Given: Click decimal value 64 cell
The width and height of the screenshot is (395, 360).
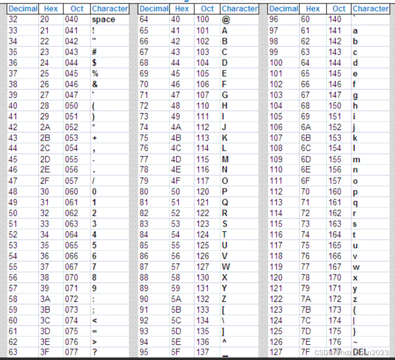Looking at the screenshot, I should click(x=154, y=19).
